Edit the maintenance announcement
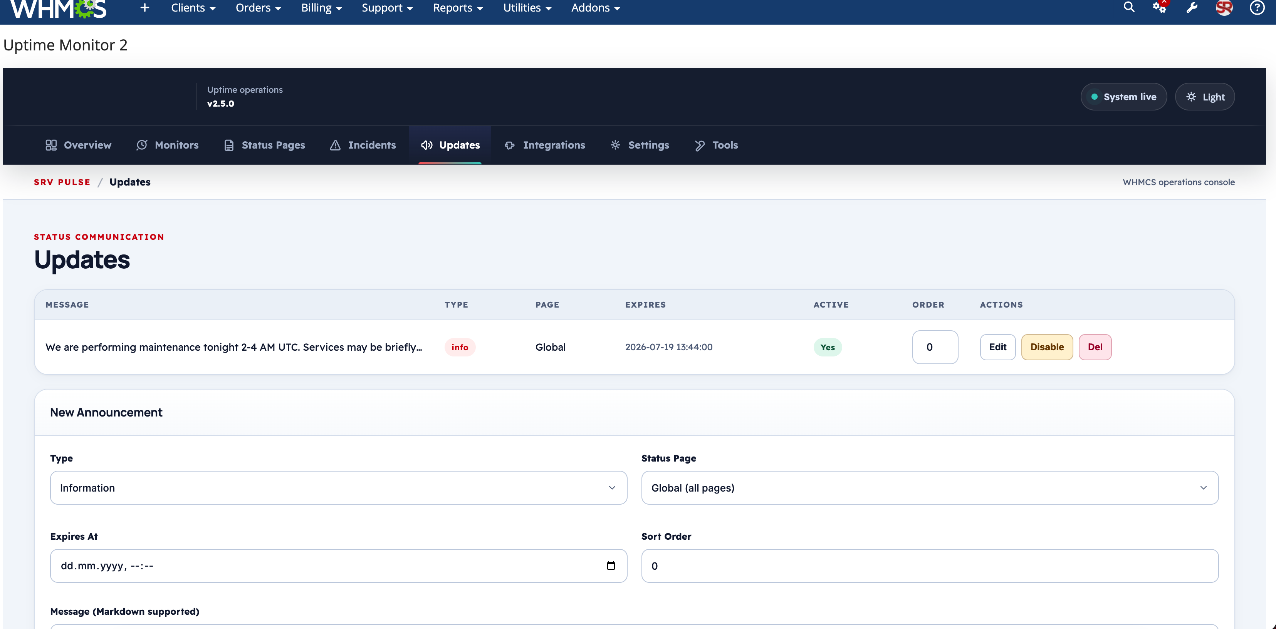 pos(997,347)
